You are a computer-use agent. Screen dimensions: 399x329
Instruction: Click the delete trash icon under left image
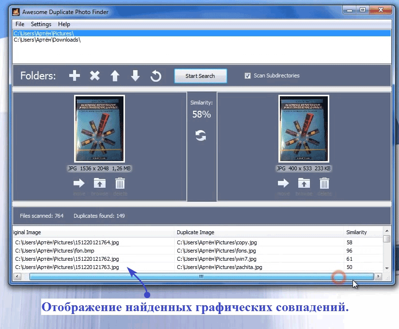pyautogui.click(x=120, y=183)
